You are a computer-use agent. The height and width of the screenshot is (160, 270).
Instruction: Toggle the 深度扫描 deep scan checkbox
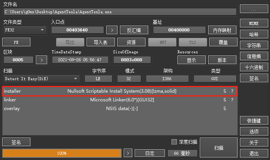click(174, 142)
